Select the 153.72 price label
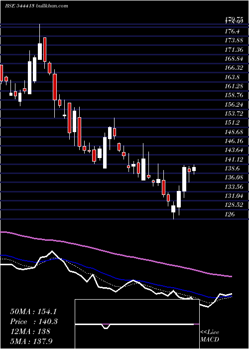Viewport: 249px width, 349px height. point(234,114)
